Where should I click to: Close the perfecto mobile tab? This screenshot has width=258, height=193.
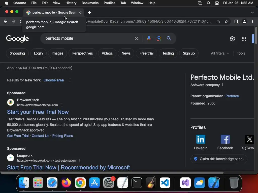click(80, 13)
